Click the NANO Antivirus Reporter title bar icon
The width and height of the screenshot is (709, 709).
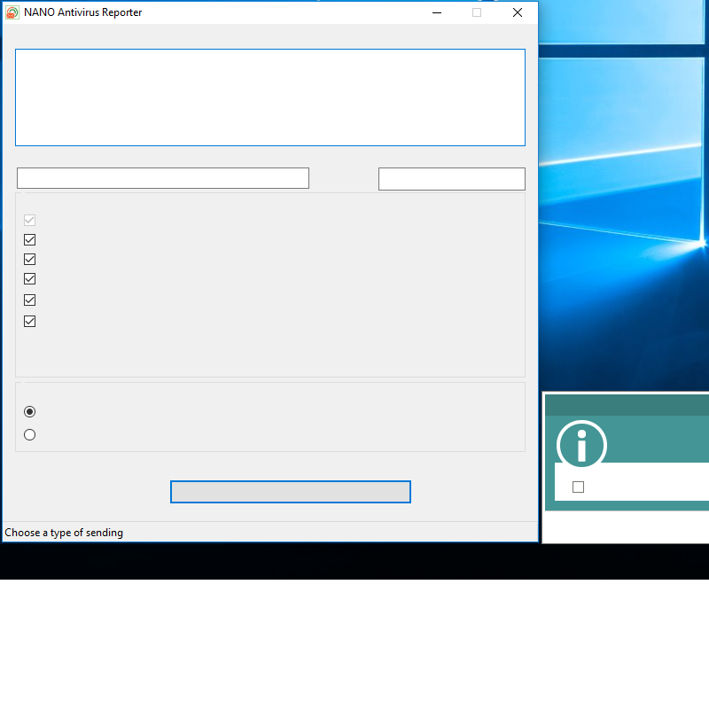pyautogui.click(x=12, y=12)
